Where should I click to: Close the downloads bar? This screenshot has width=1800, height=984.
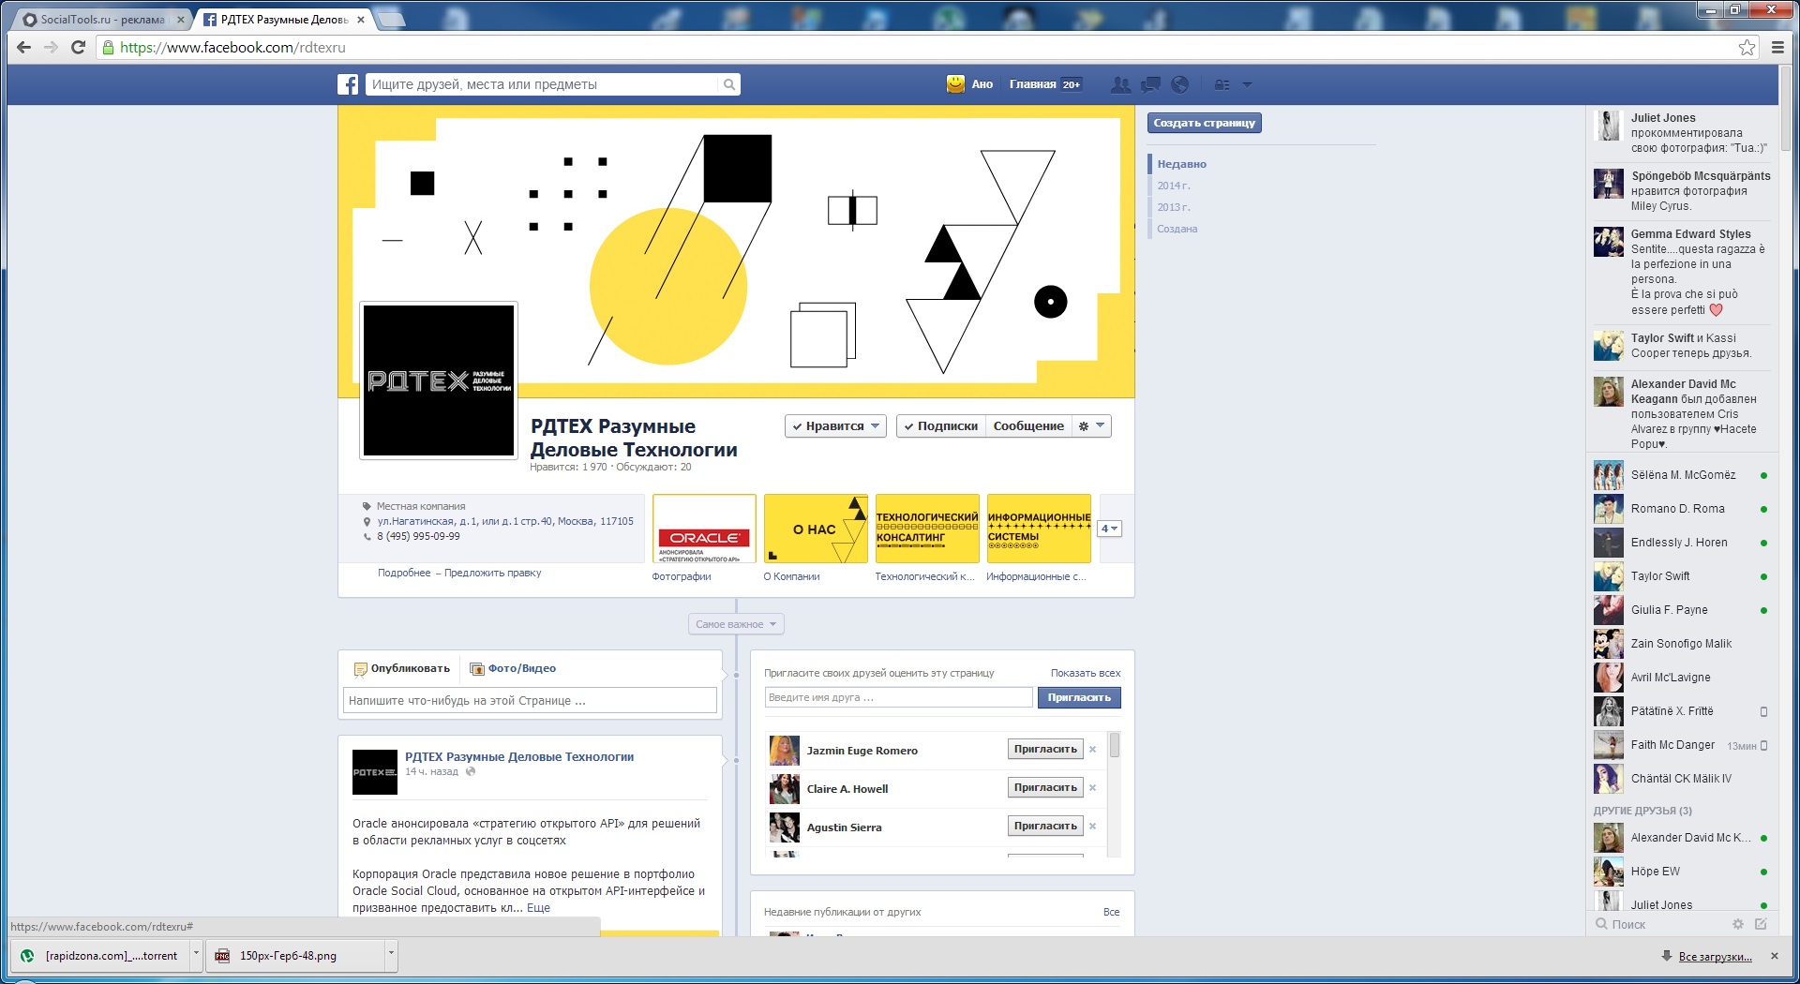(x=1774, y=956)
